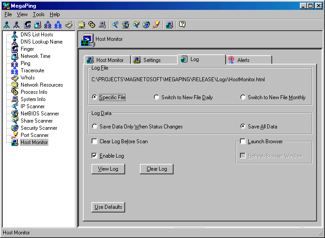325x238 pixels.
Task: Launch Port Scanner from the toolbar
Action: tap(156, 25)
